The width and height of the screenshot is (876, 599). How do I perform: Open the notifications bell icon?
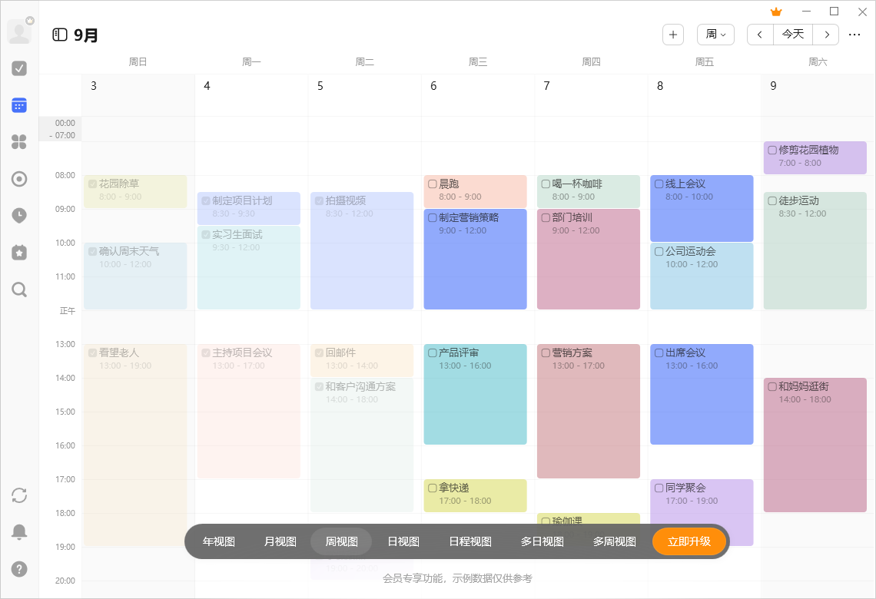[19, 532]
